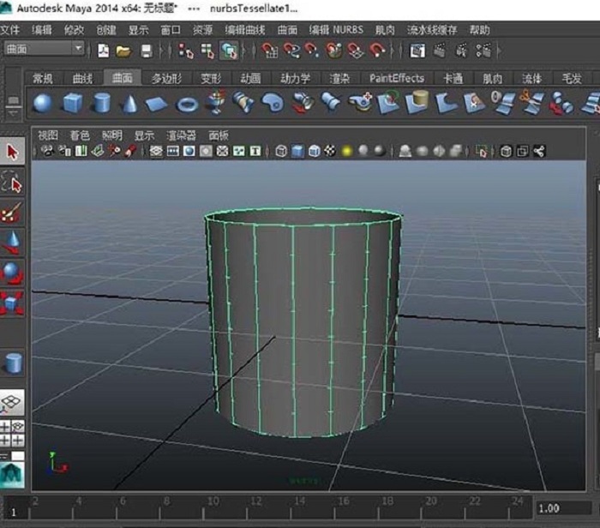Viewport: 600px width, 528px height.
Task: Switch to four-view layout button
Action: (x=12, y=434)
